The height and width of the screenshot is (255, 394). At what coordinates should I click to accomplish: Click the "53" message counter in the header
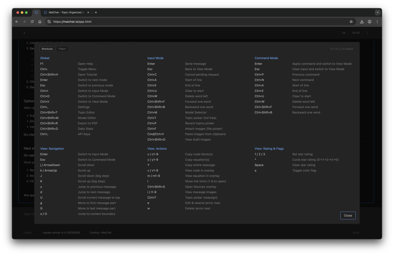pyautogui.click(x=343, y=33)
